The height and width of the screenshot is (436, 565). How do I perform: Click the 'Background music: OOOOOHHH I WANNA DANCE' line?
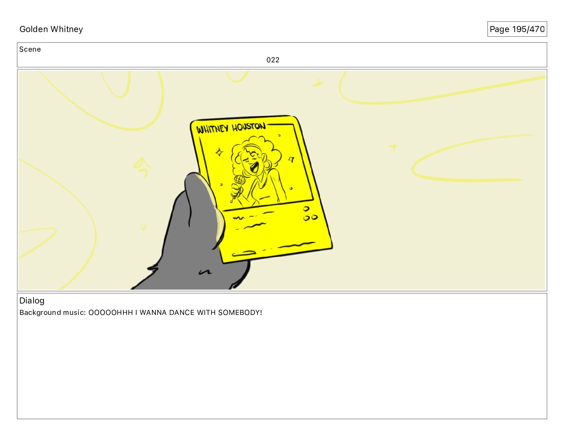click(x=141, y=312)
